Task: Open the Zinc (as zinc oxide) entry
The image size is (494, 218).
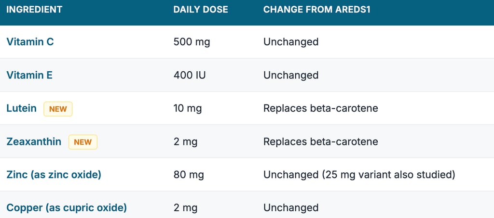Action: (x=54, y=175)
